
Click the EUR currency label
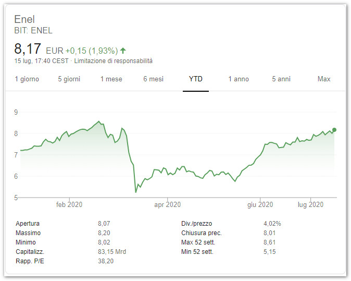pos(55,51)
